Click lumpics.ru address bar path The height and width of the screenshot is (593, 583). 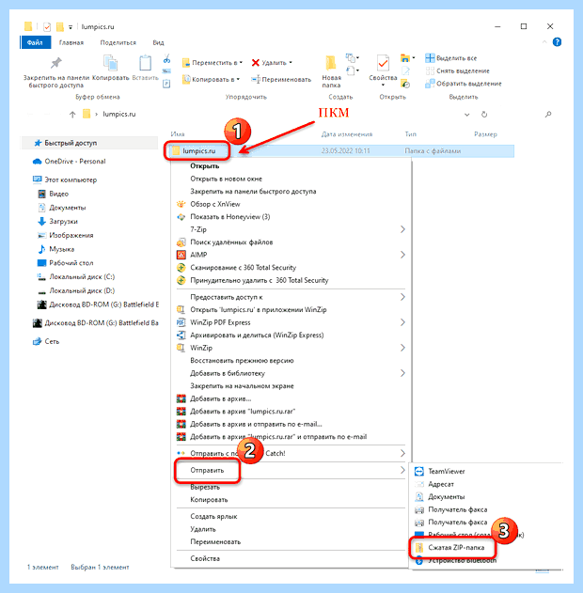tap(118, 115)
